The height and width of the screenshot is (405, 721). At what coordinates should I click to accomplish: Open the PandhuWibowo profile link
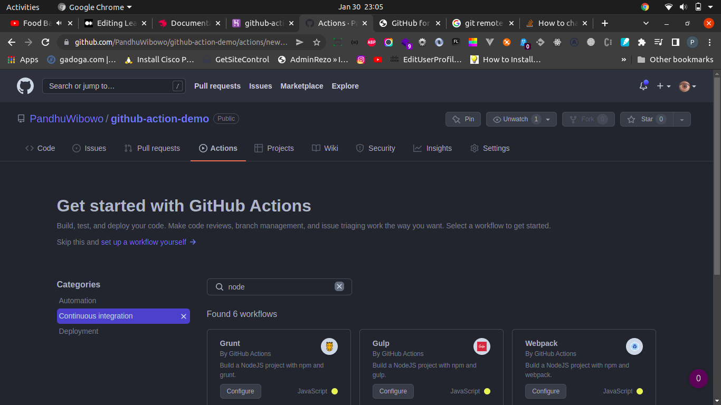(x=67, y=119)
